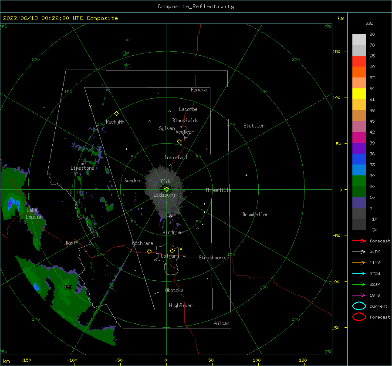Viewport: 392px width, 366px height.
Task: Click the Blackfalds city label
Action: tap(185, 121)
